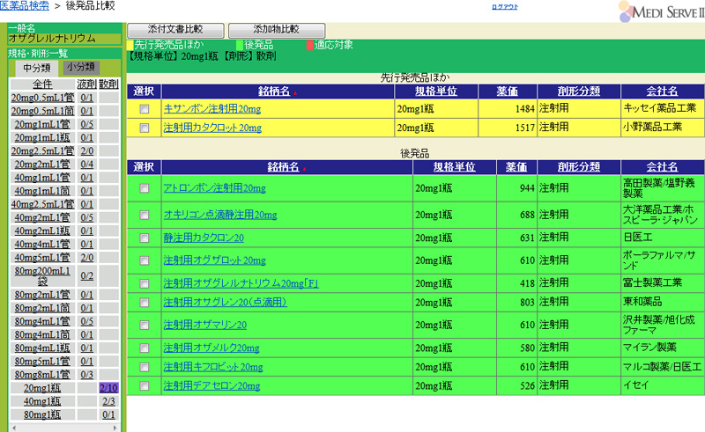Viewport: 705px width, 432px height.
Task: Click the red 適応対象 legend swatch
Action: pyautogui.click(x=310, y=46)
